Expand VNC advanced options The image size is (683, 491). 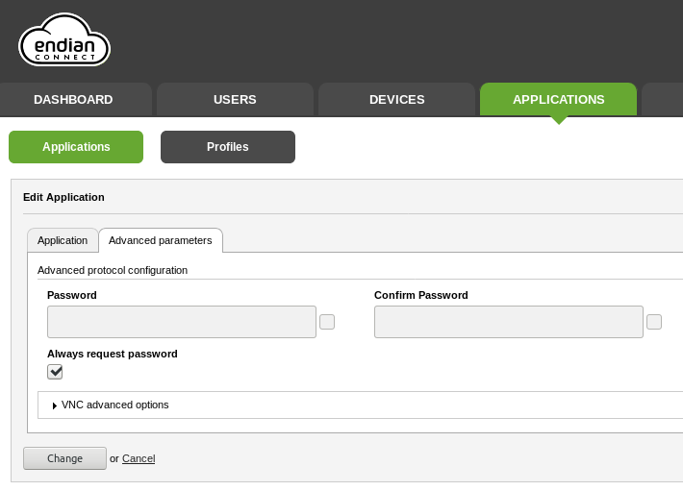[x=114, y=405]
